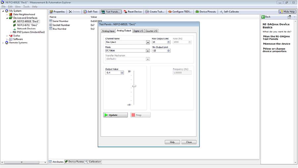Select Remote Systems node

point(18,43)
